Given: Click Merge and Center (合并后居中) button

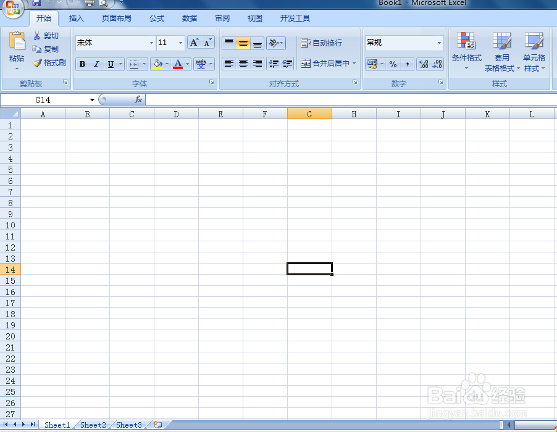Looking at the screenshot, I should pyautogui.click(x=325, y=64).
